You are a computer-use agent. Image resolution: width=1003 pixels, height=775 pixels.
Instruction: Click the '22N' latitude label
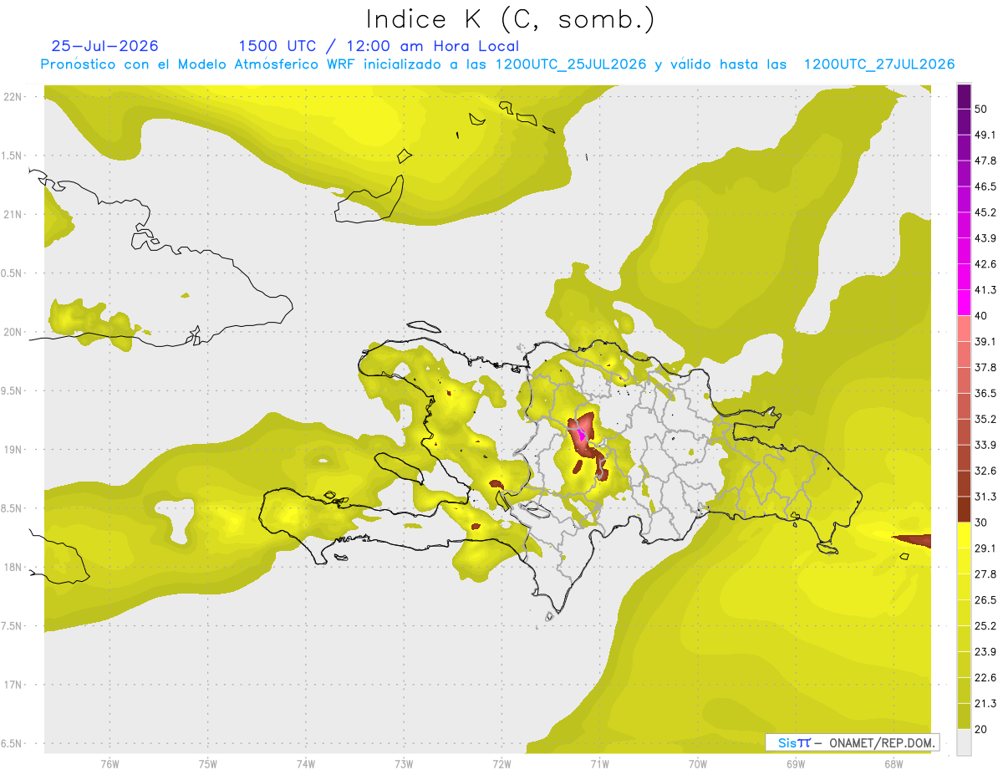point(13,96)
